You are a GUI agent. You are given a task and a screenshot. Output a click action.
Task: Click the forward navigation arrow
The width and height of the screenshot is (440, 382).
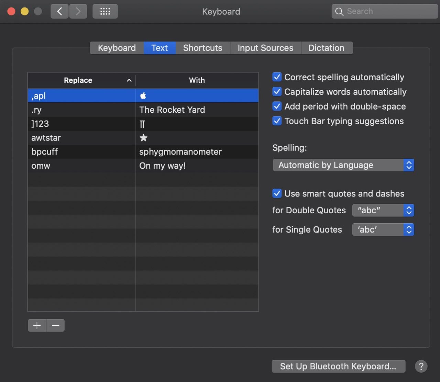pos(78,11)
